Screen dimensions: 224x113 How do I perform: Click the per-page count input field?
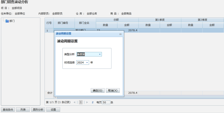(x=106, y=102)
